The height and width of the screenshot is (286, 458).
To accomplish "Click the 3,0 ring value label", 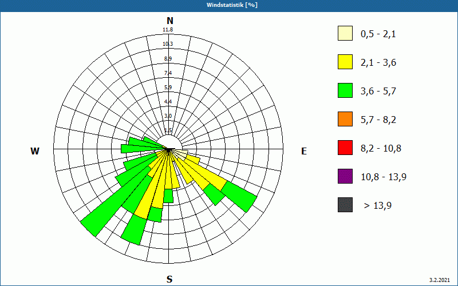I will (x=168, y=116).
